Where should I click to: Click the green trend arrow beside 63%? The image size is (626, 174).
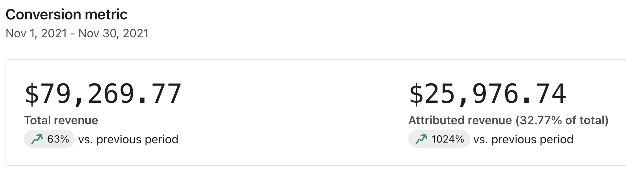(37, 139)
